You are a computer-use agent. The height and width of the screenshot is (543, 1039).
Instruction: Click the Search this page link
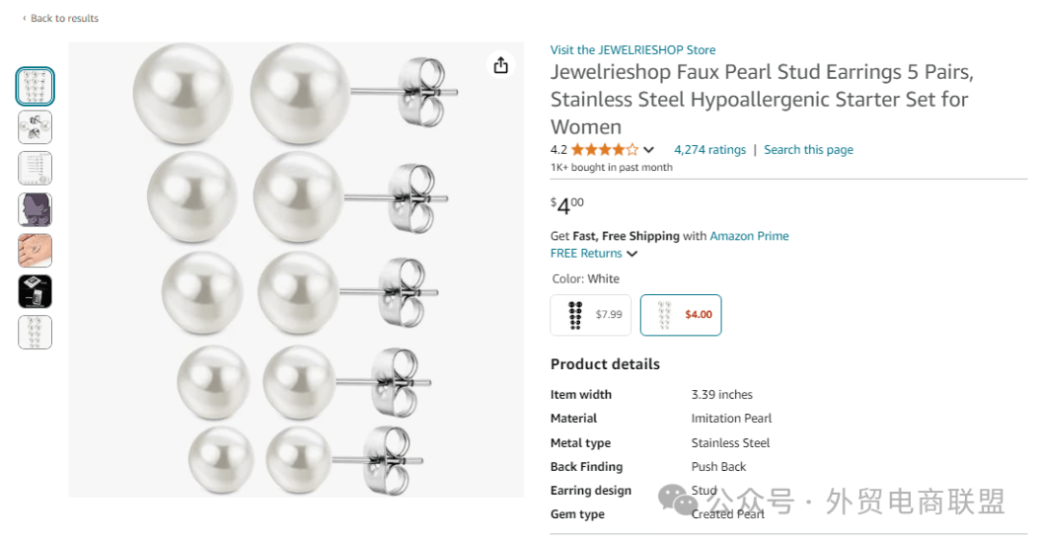pyautogui.click(x=808, y=150)
